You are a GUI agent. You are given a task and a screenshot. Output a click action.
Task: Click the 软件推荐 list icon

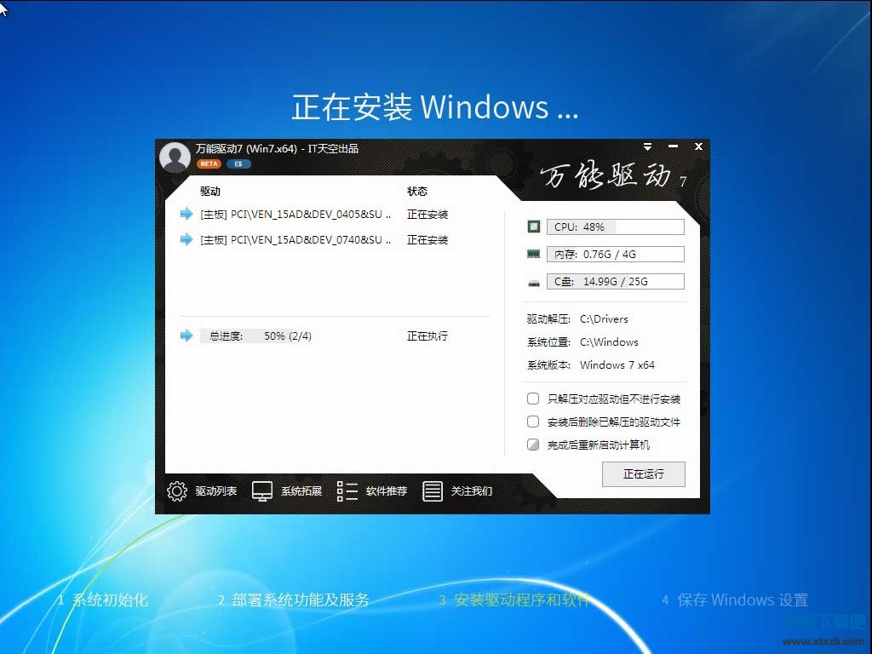tap(347, 491)
